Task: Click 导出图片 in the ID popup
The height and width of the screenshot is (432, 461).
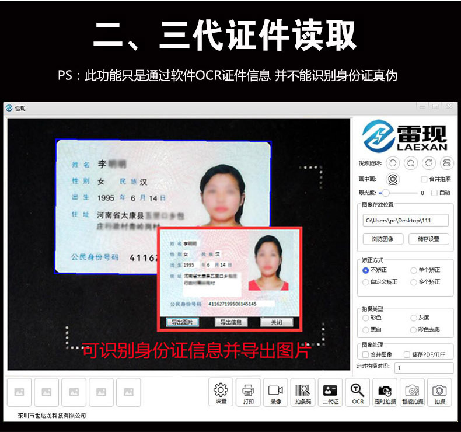Action: click(183, 322)
